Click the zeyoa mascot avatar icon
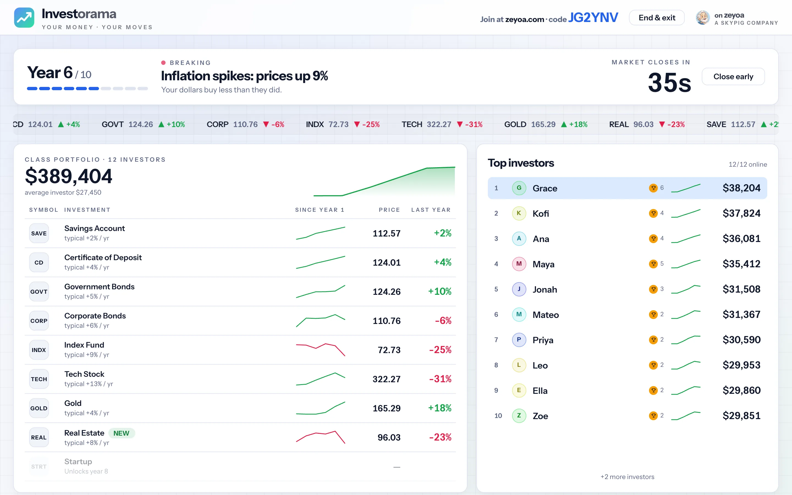 tap(703, 18)
